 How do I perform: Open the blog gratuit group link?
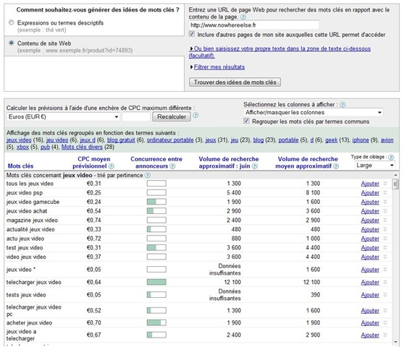pos(121,140)
